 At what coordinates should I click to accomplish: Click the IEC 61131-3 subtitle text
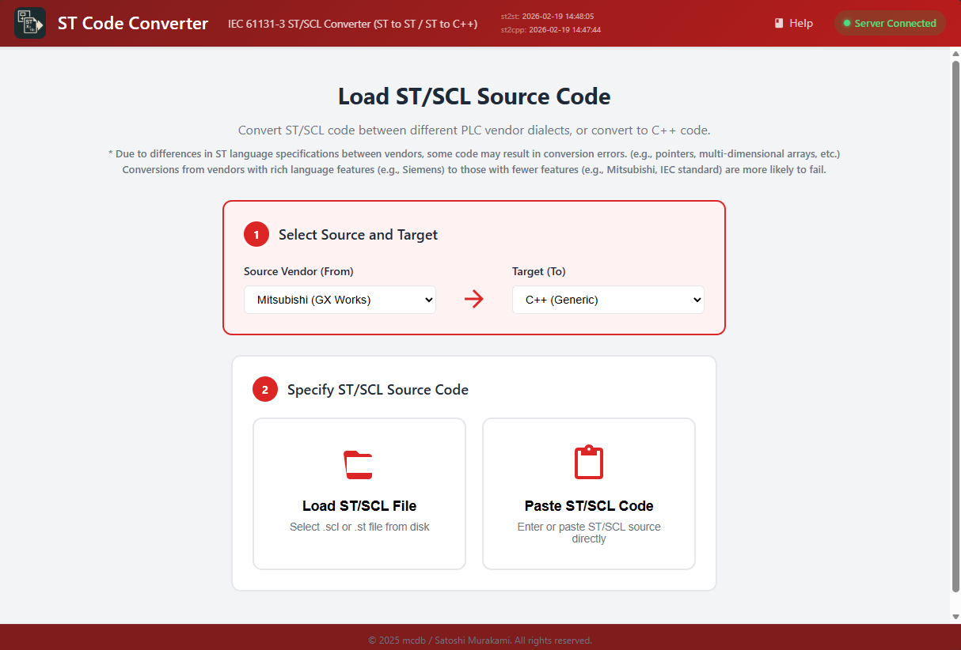(x=351, y=23)
